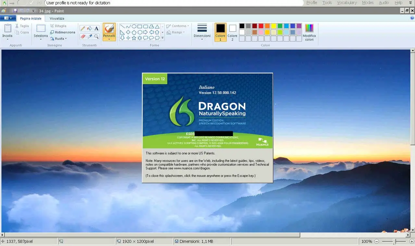Screen dimensions: 415x246
Task: Open the Modifica colori editor
Action: point(309,32)
